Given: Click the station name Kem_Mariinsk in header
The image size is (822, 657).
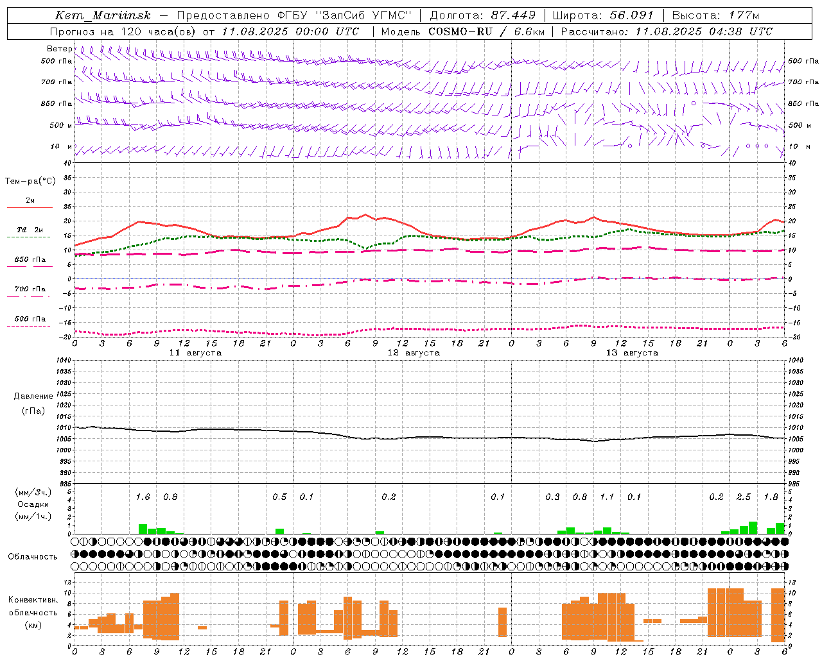Looking at the screenshot, I should 103,15.
